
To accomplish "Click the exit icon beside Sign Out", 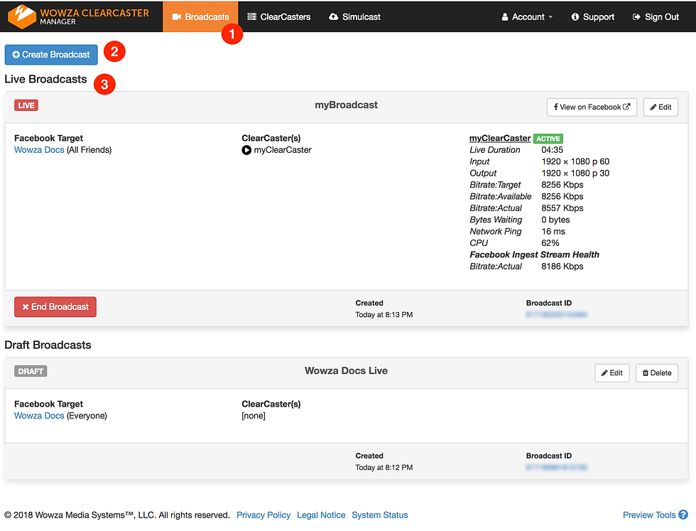I will (x=636, y=17).
